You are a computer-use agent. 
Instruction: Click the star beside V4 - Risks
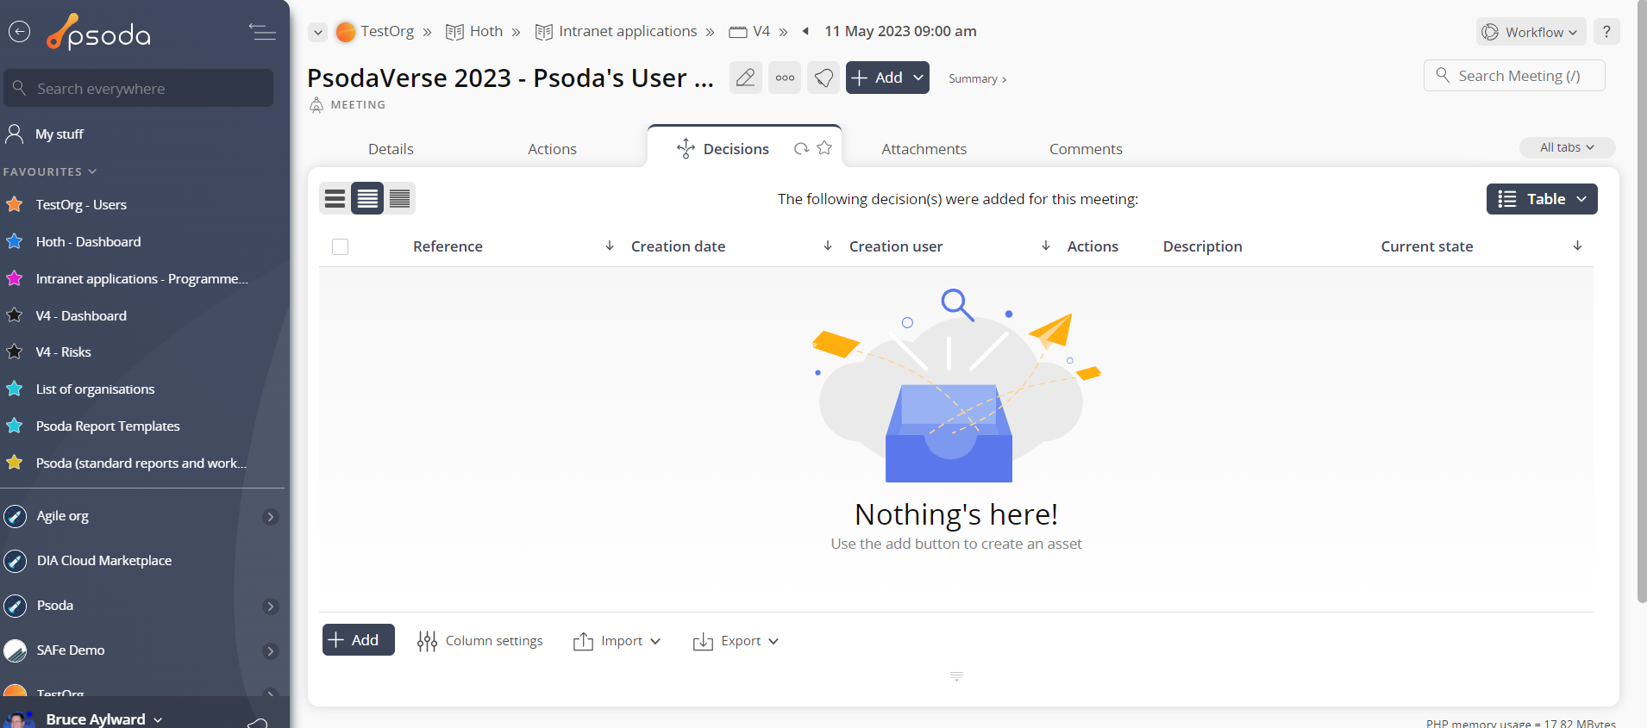point(15,352)
